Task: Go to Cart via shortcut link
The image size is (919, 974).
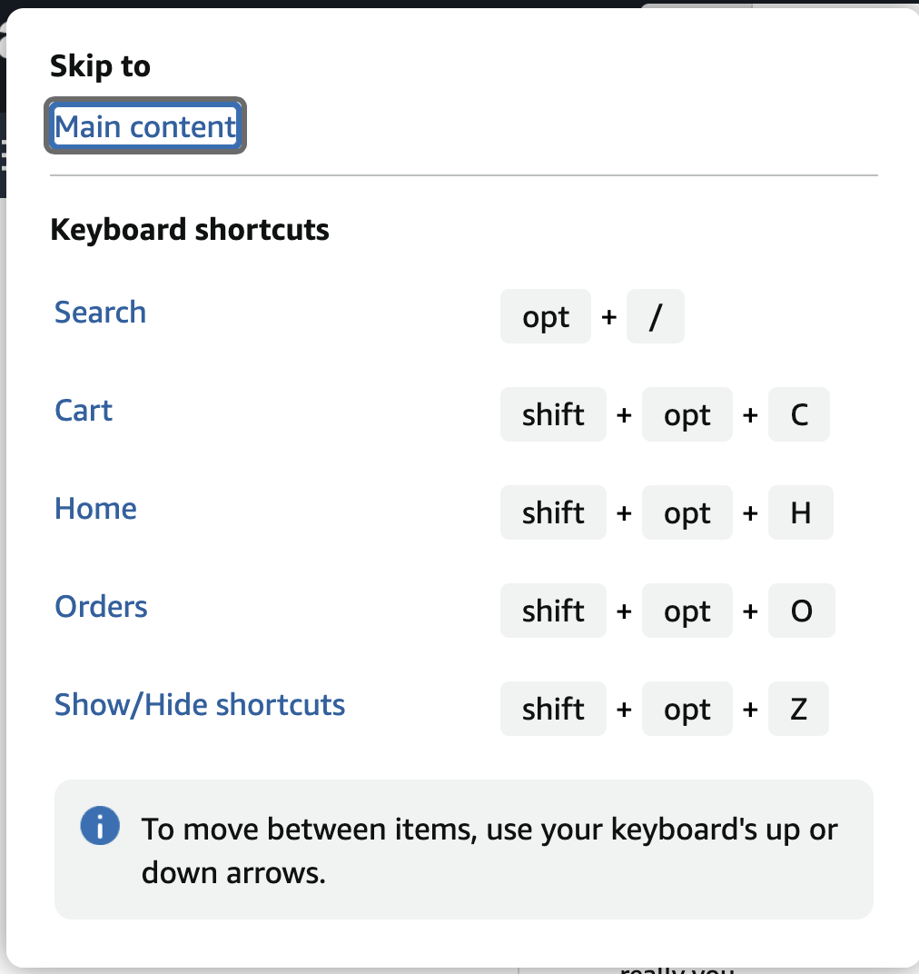Action: [84, 411]
